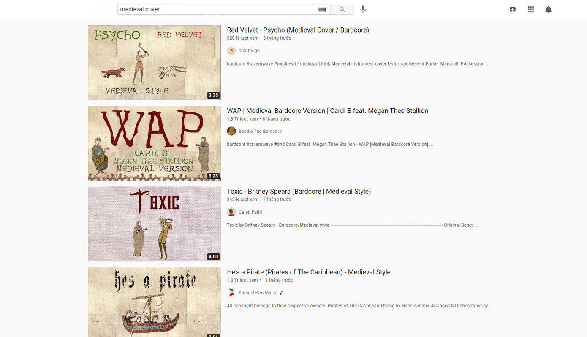Click Caleb Faith channel avatar
Viewport: 587px width, 337px height.
click(231, 212)
